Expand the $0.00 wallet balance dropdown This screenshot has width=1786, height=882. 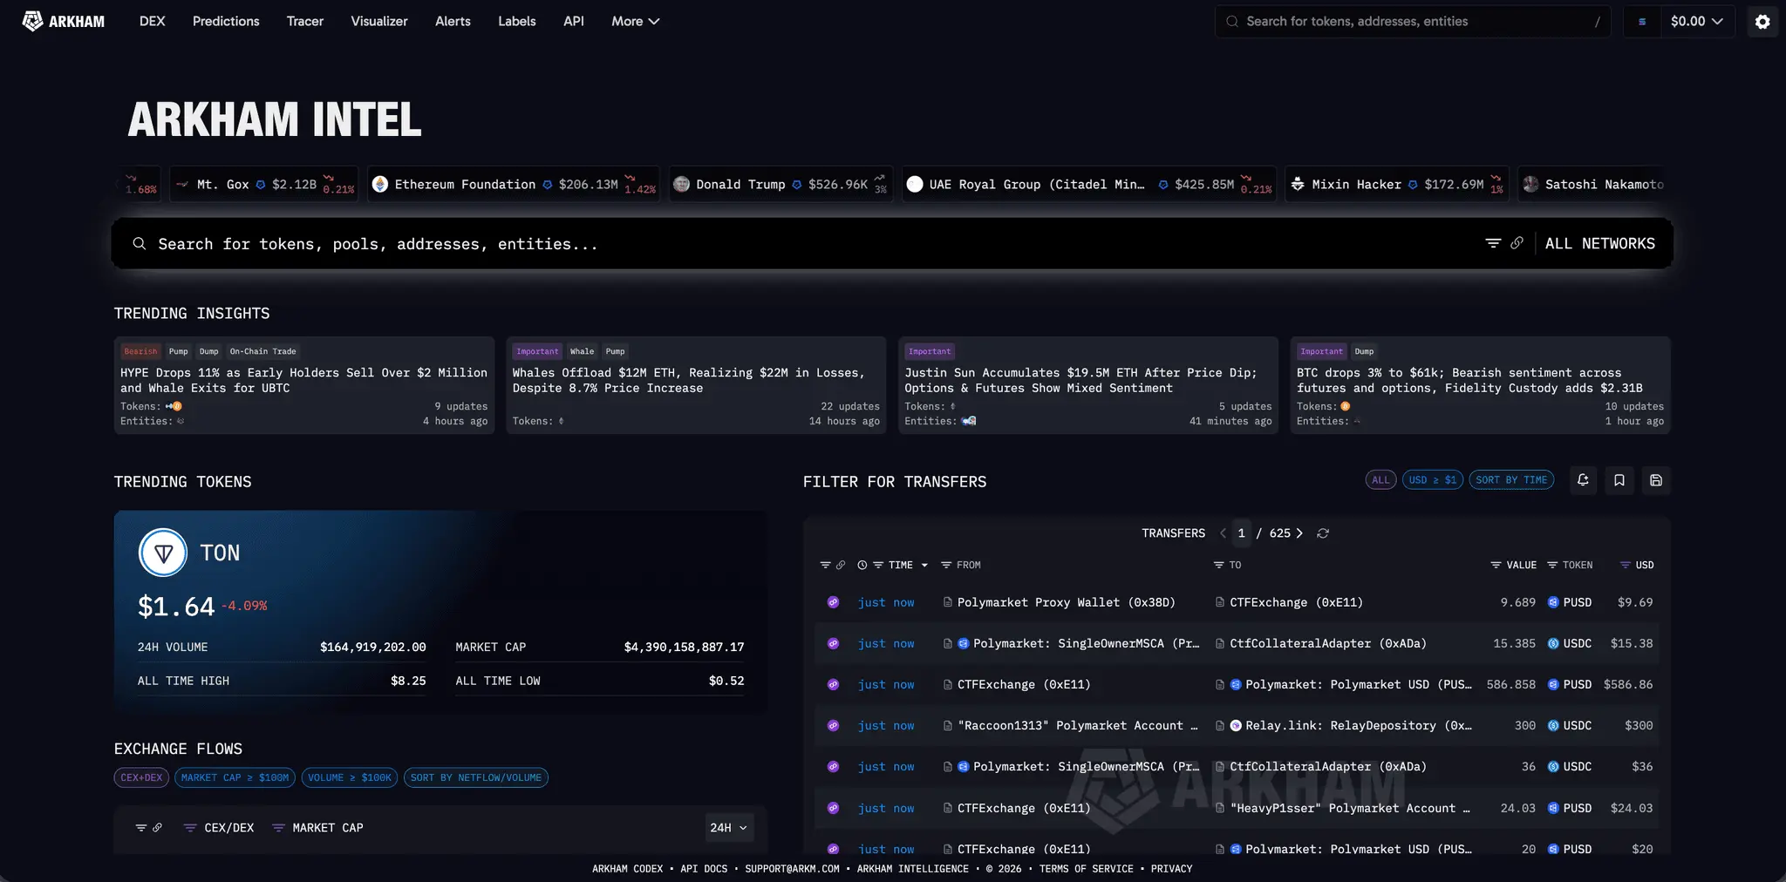click(1696, 22)
